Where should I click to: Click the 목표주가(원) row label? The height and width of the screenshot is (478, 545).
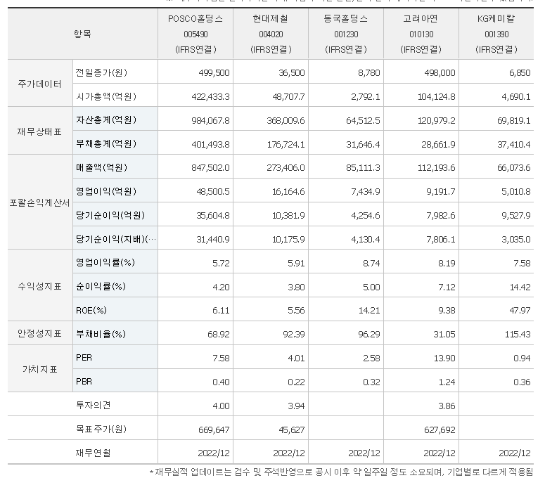(101, 429)
